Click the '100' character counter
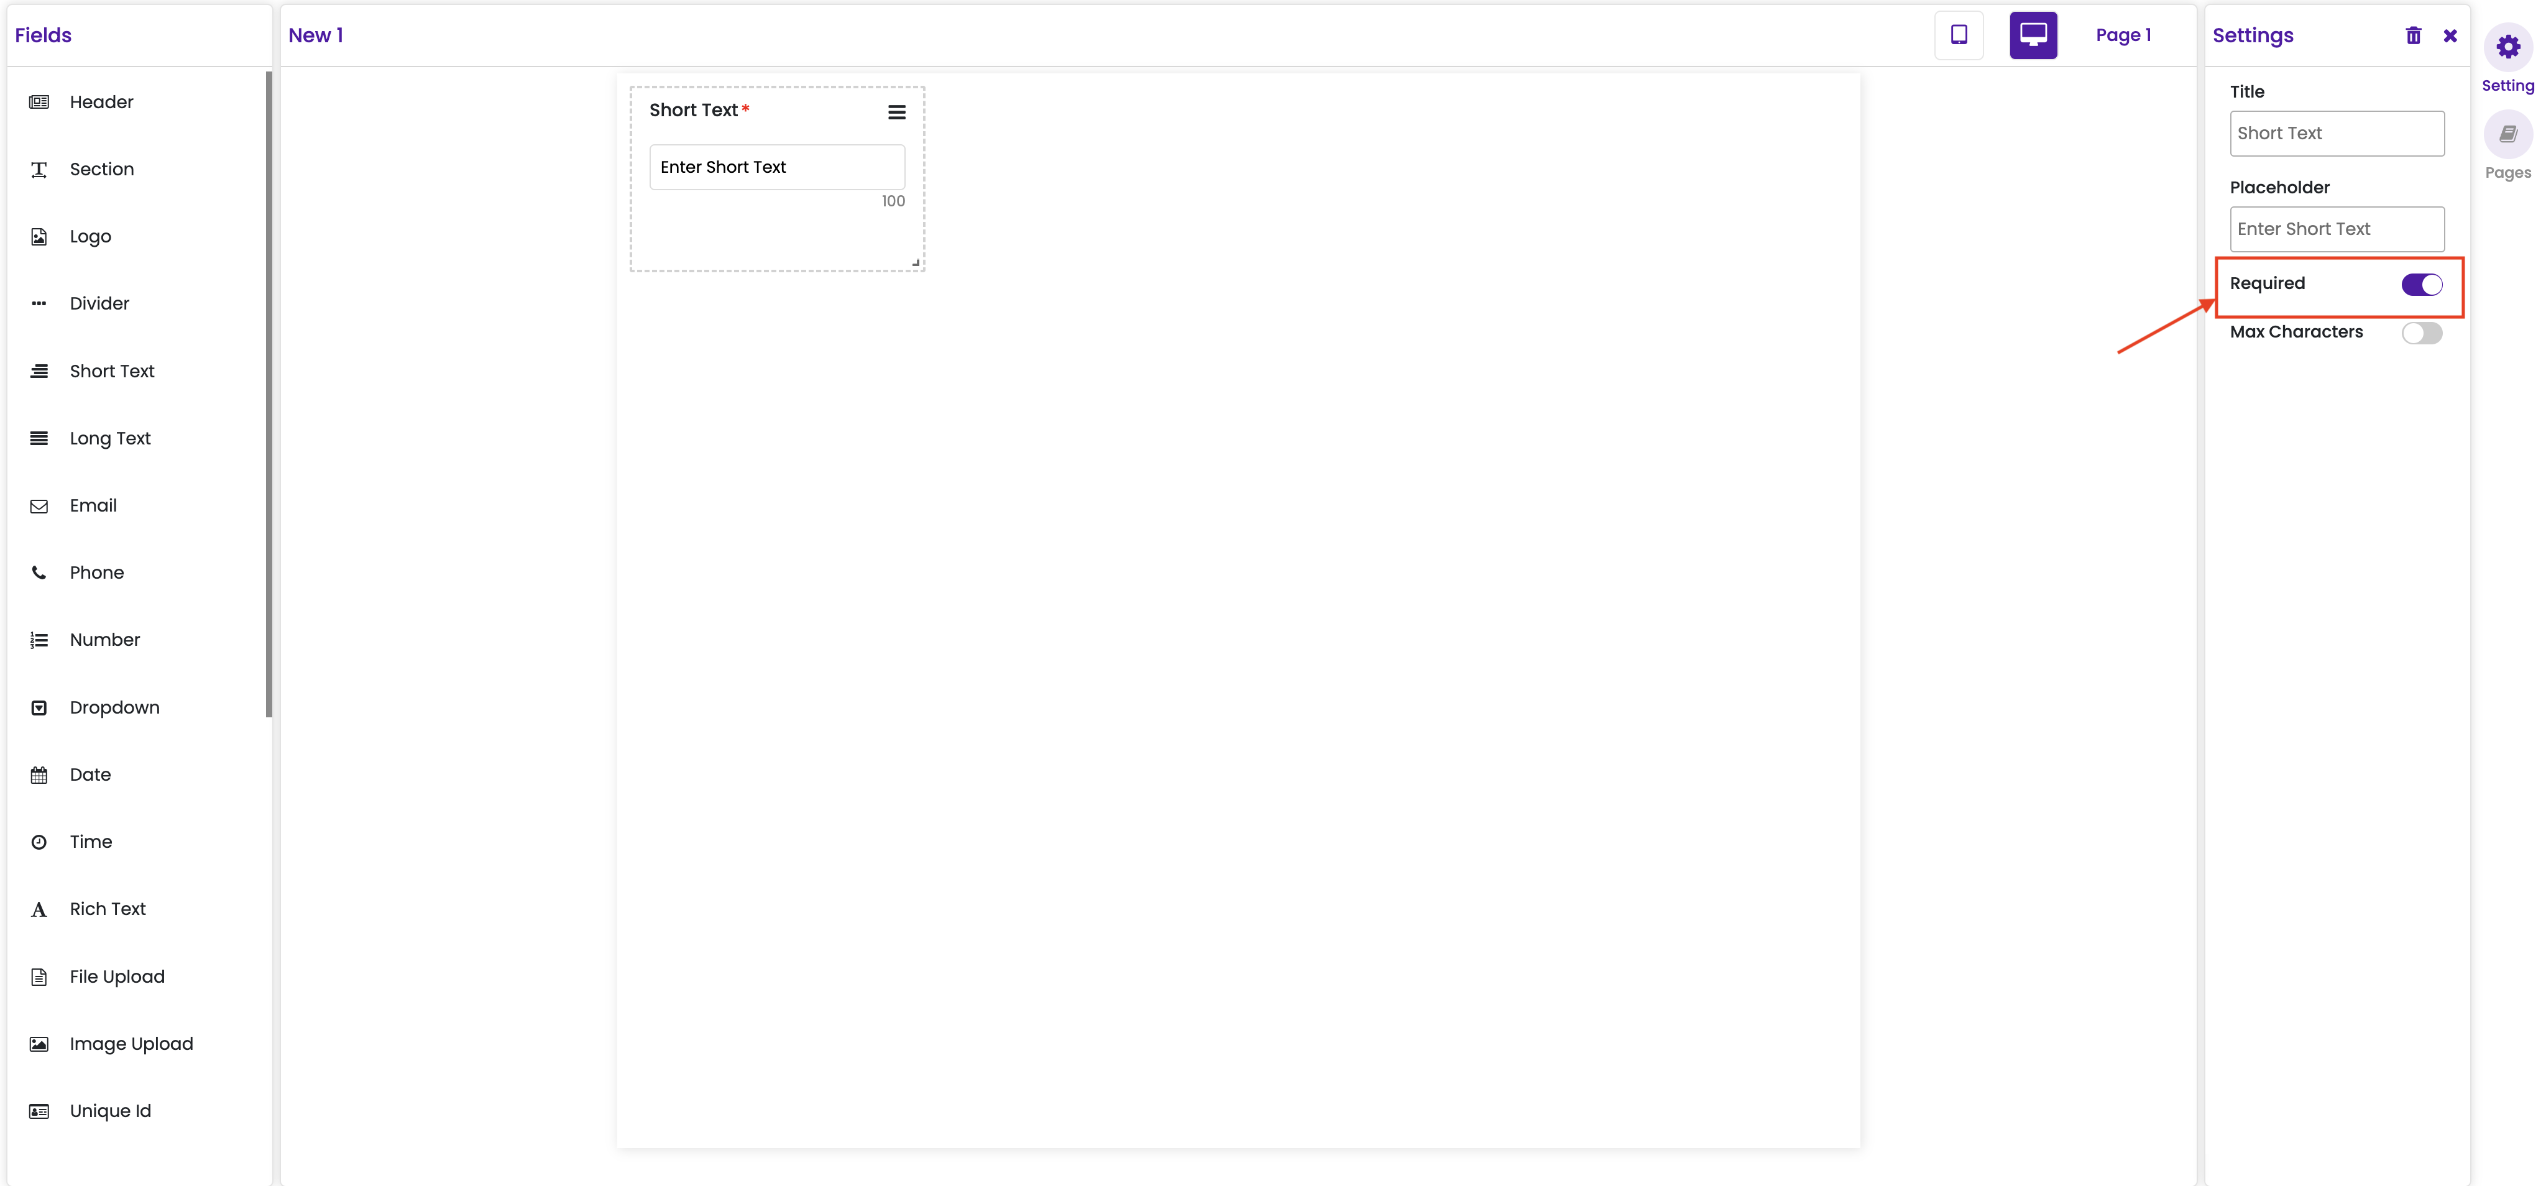The image size is (2546, 1186). 893,201
